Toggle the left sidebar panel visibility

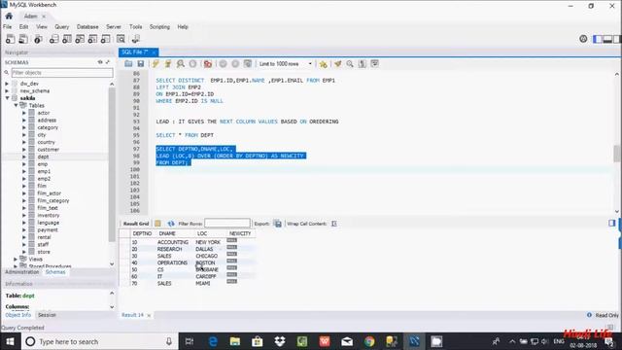pyautogui.click(x=597, y=39)
